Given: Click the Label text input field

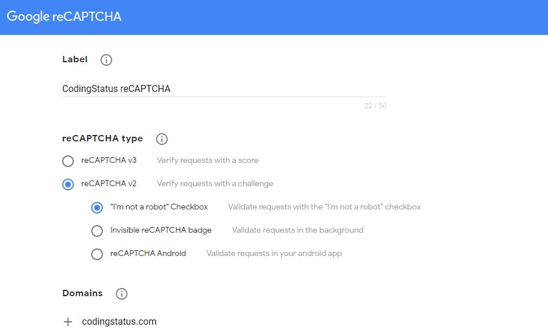Looking at the screenshot, I should 224,89.
